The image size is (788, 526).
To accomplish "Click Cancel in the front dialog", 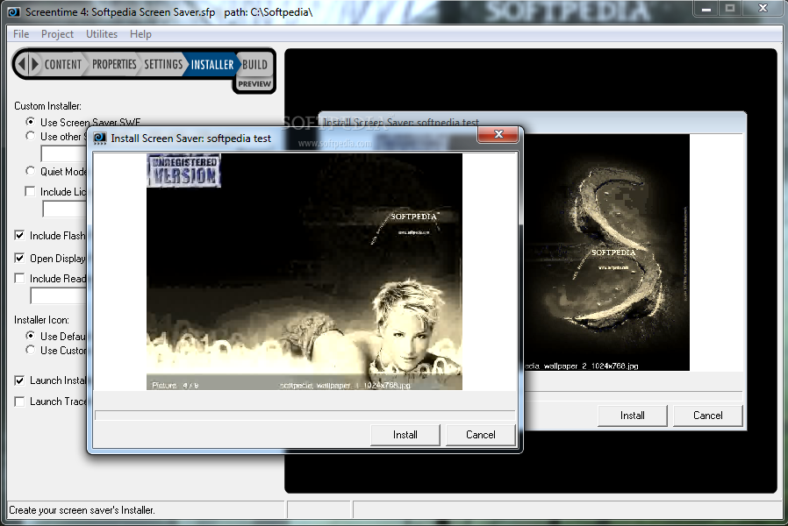I will click(x=481, y=435).
